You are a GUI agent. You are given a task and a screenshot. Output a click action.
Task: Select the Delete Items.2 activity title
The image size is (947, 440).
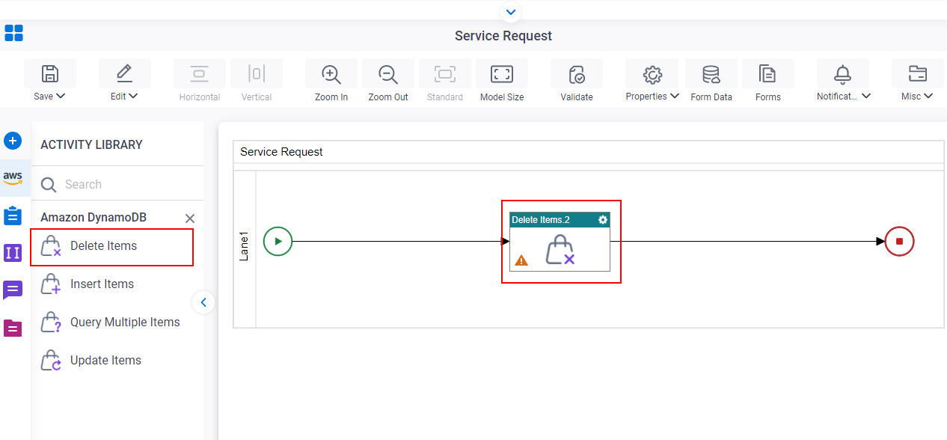click(541, 220)
